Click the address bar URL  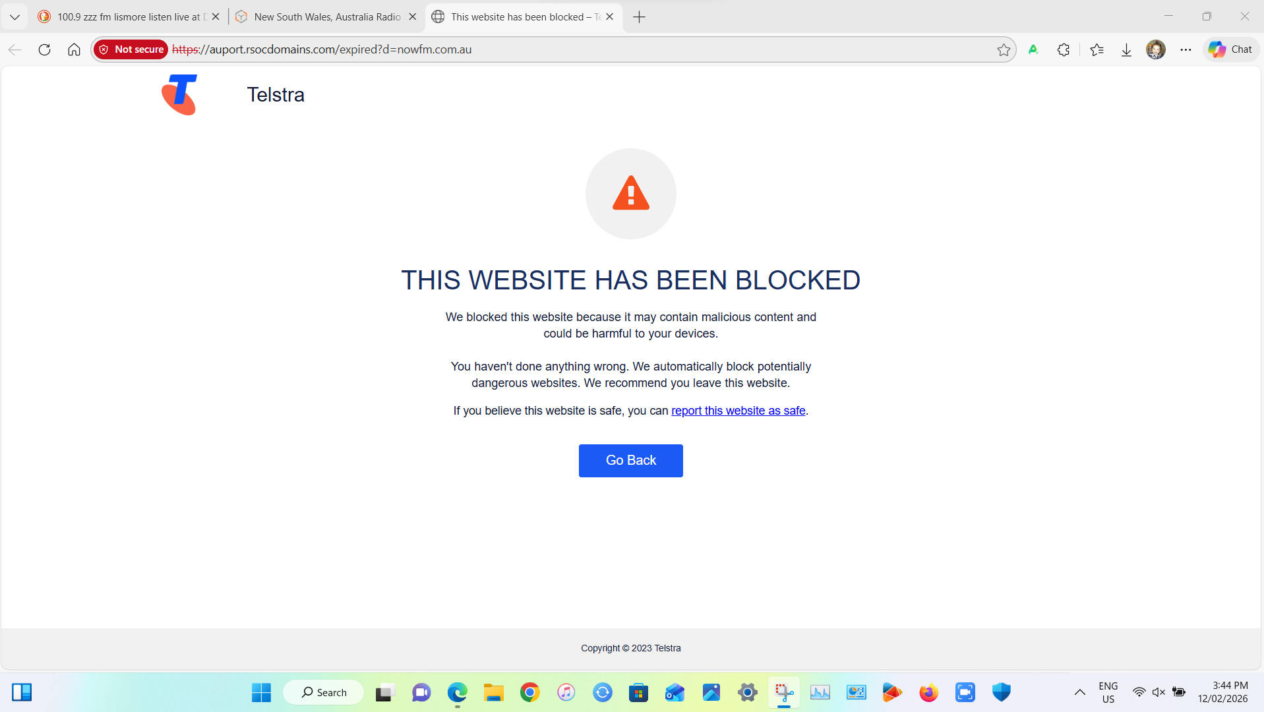(x=322, y=49)
